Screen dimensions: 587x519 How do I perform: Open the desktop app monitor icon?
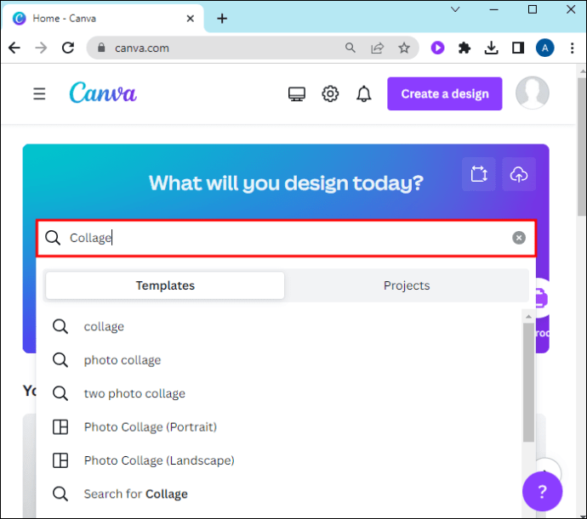[x=297, y=93]
